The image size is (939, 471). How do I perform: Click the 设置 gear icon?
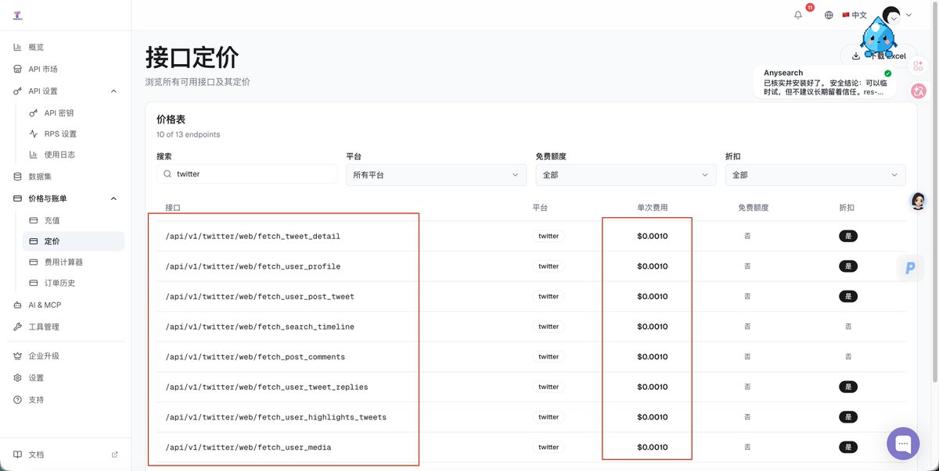coord(17,377)
